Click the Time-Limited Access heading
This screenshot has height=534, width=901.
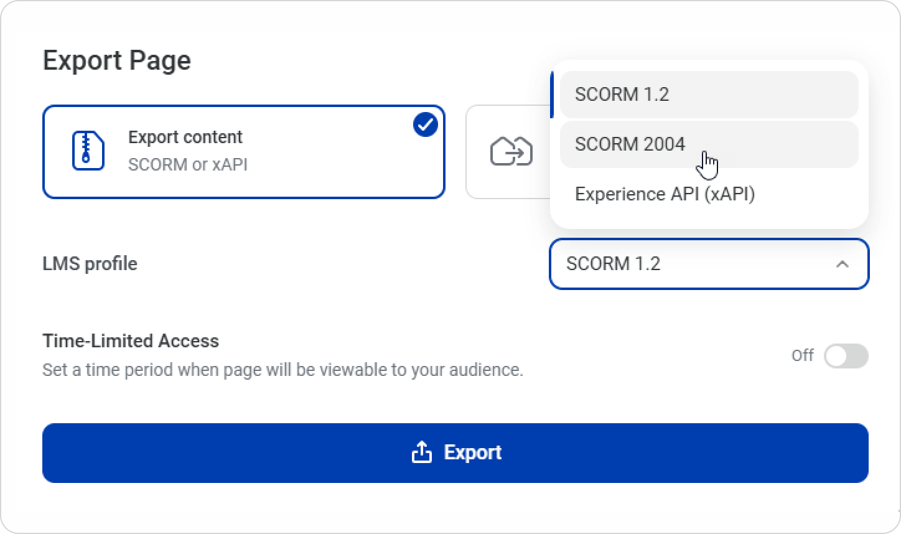click(x=131, y=341)
